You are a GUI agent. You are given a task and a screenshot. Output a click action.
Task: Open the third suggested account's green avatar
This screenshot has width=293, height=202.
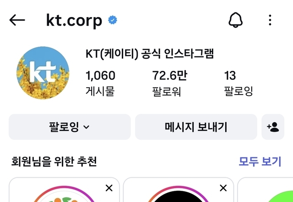pos(280,196)
